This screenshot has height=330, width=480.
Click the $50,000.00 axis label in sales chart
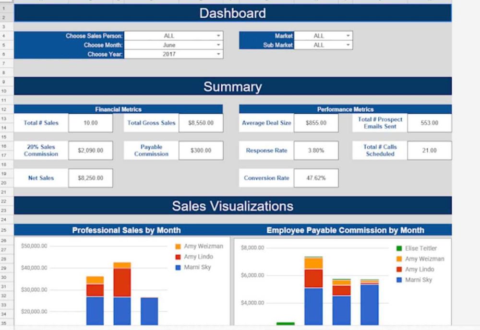coord(34,246)
